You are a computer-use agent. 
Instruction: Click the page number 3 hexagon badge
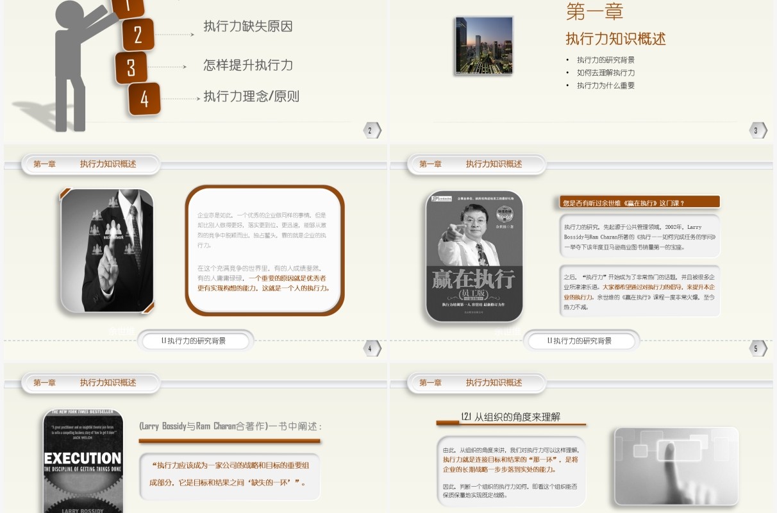[758, 130]
